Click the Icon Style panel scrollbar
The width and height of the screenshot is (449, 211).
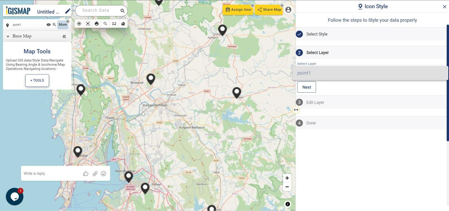tap(448, 83)
